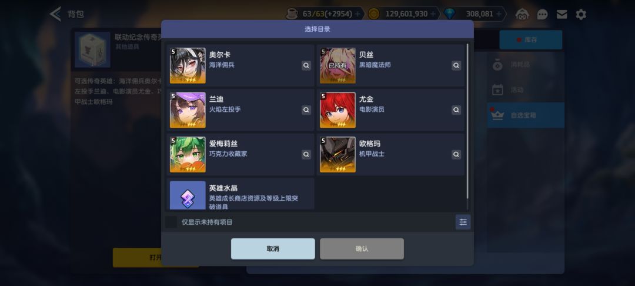Go back with the arrow beside 背包
Image resolution: width=635 pixels, height=286 pixels.
point(55,14)
